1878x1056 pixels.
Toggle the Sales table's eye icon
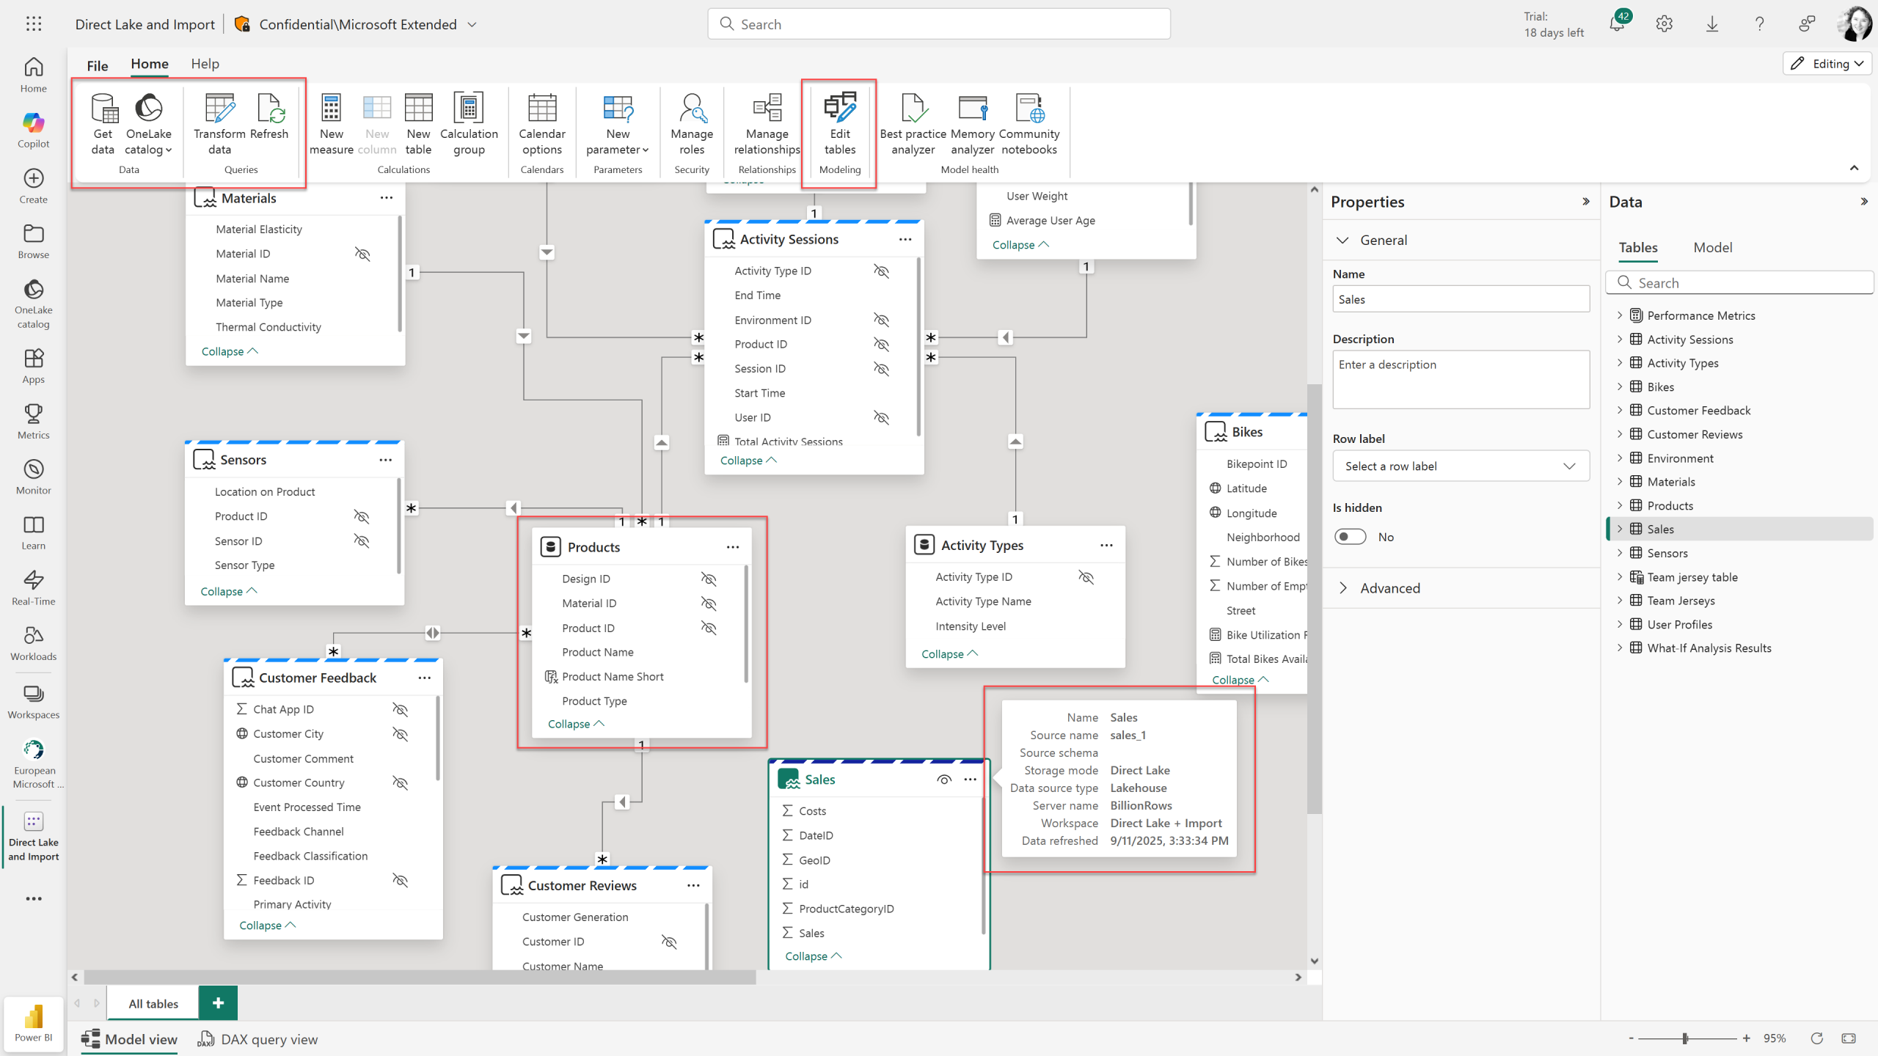click(x=943, y=780)
